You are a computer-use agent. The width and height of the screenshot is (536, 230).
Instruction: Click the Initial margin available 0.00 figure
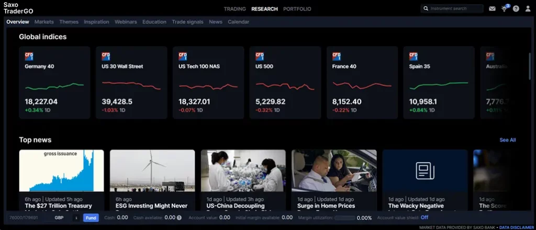[287, 217]
